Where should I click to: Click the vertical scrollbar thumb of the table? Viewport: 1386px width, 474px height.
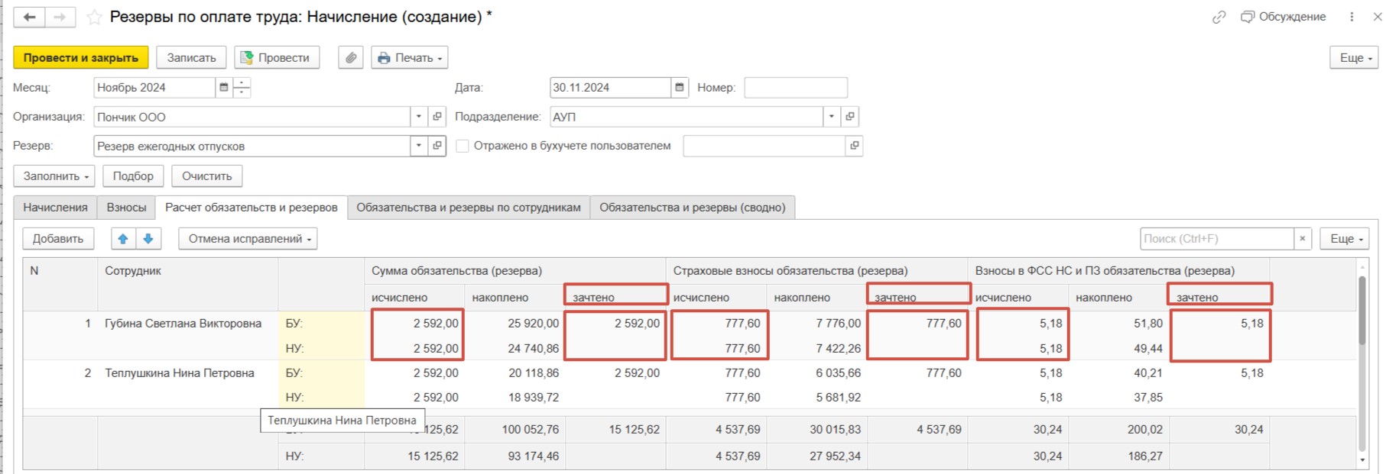[x=1362, y=309]
